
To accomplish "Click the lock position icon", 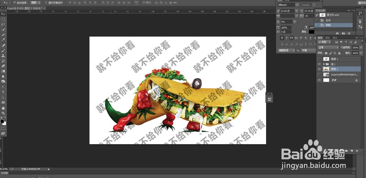I will click(x=335, y=53).
